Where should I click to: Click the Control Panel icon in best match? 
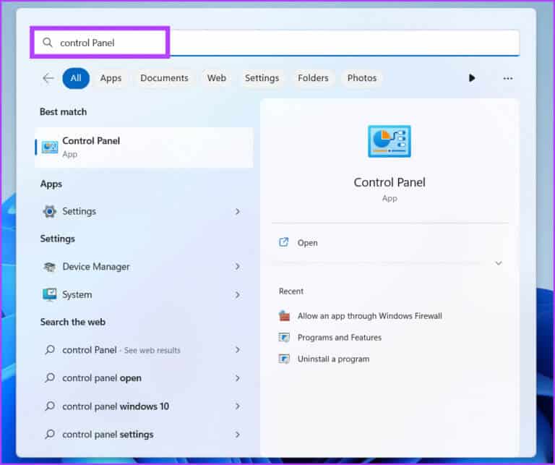(50, 147)
